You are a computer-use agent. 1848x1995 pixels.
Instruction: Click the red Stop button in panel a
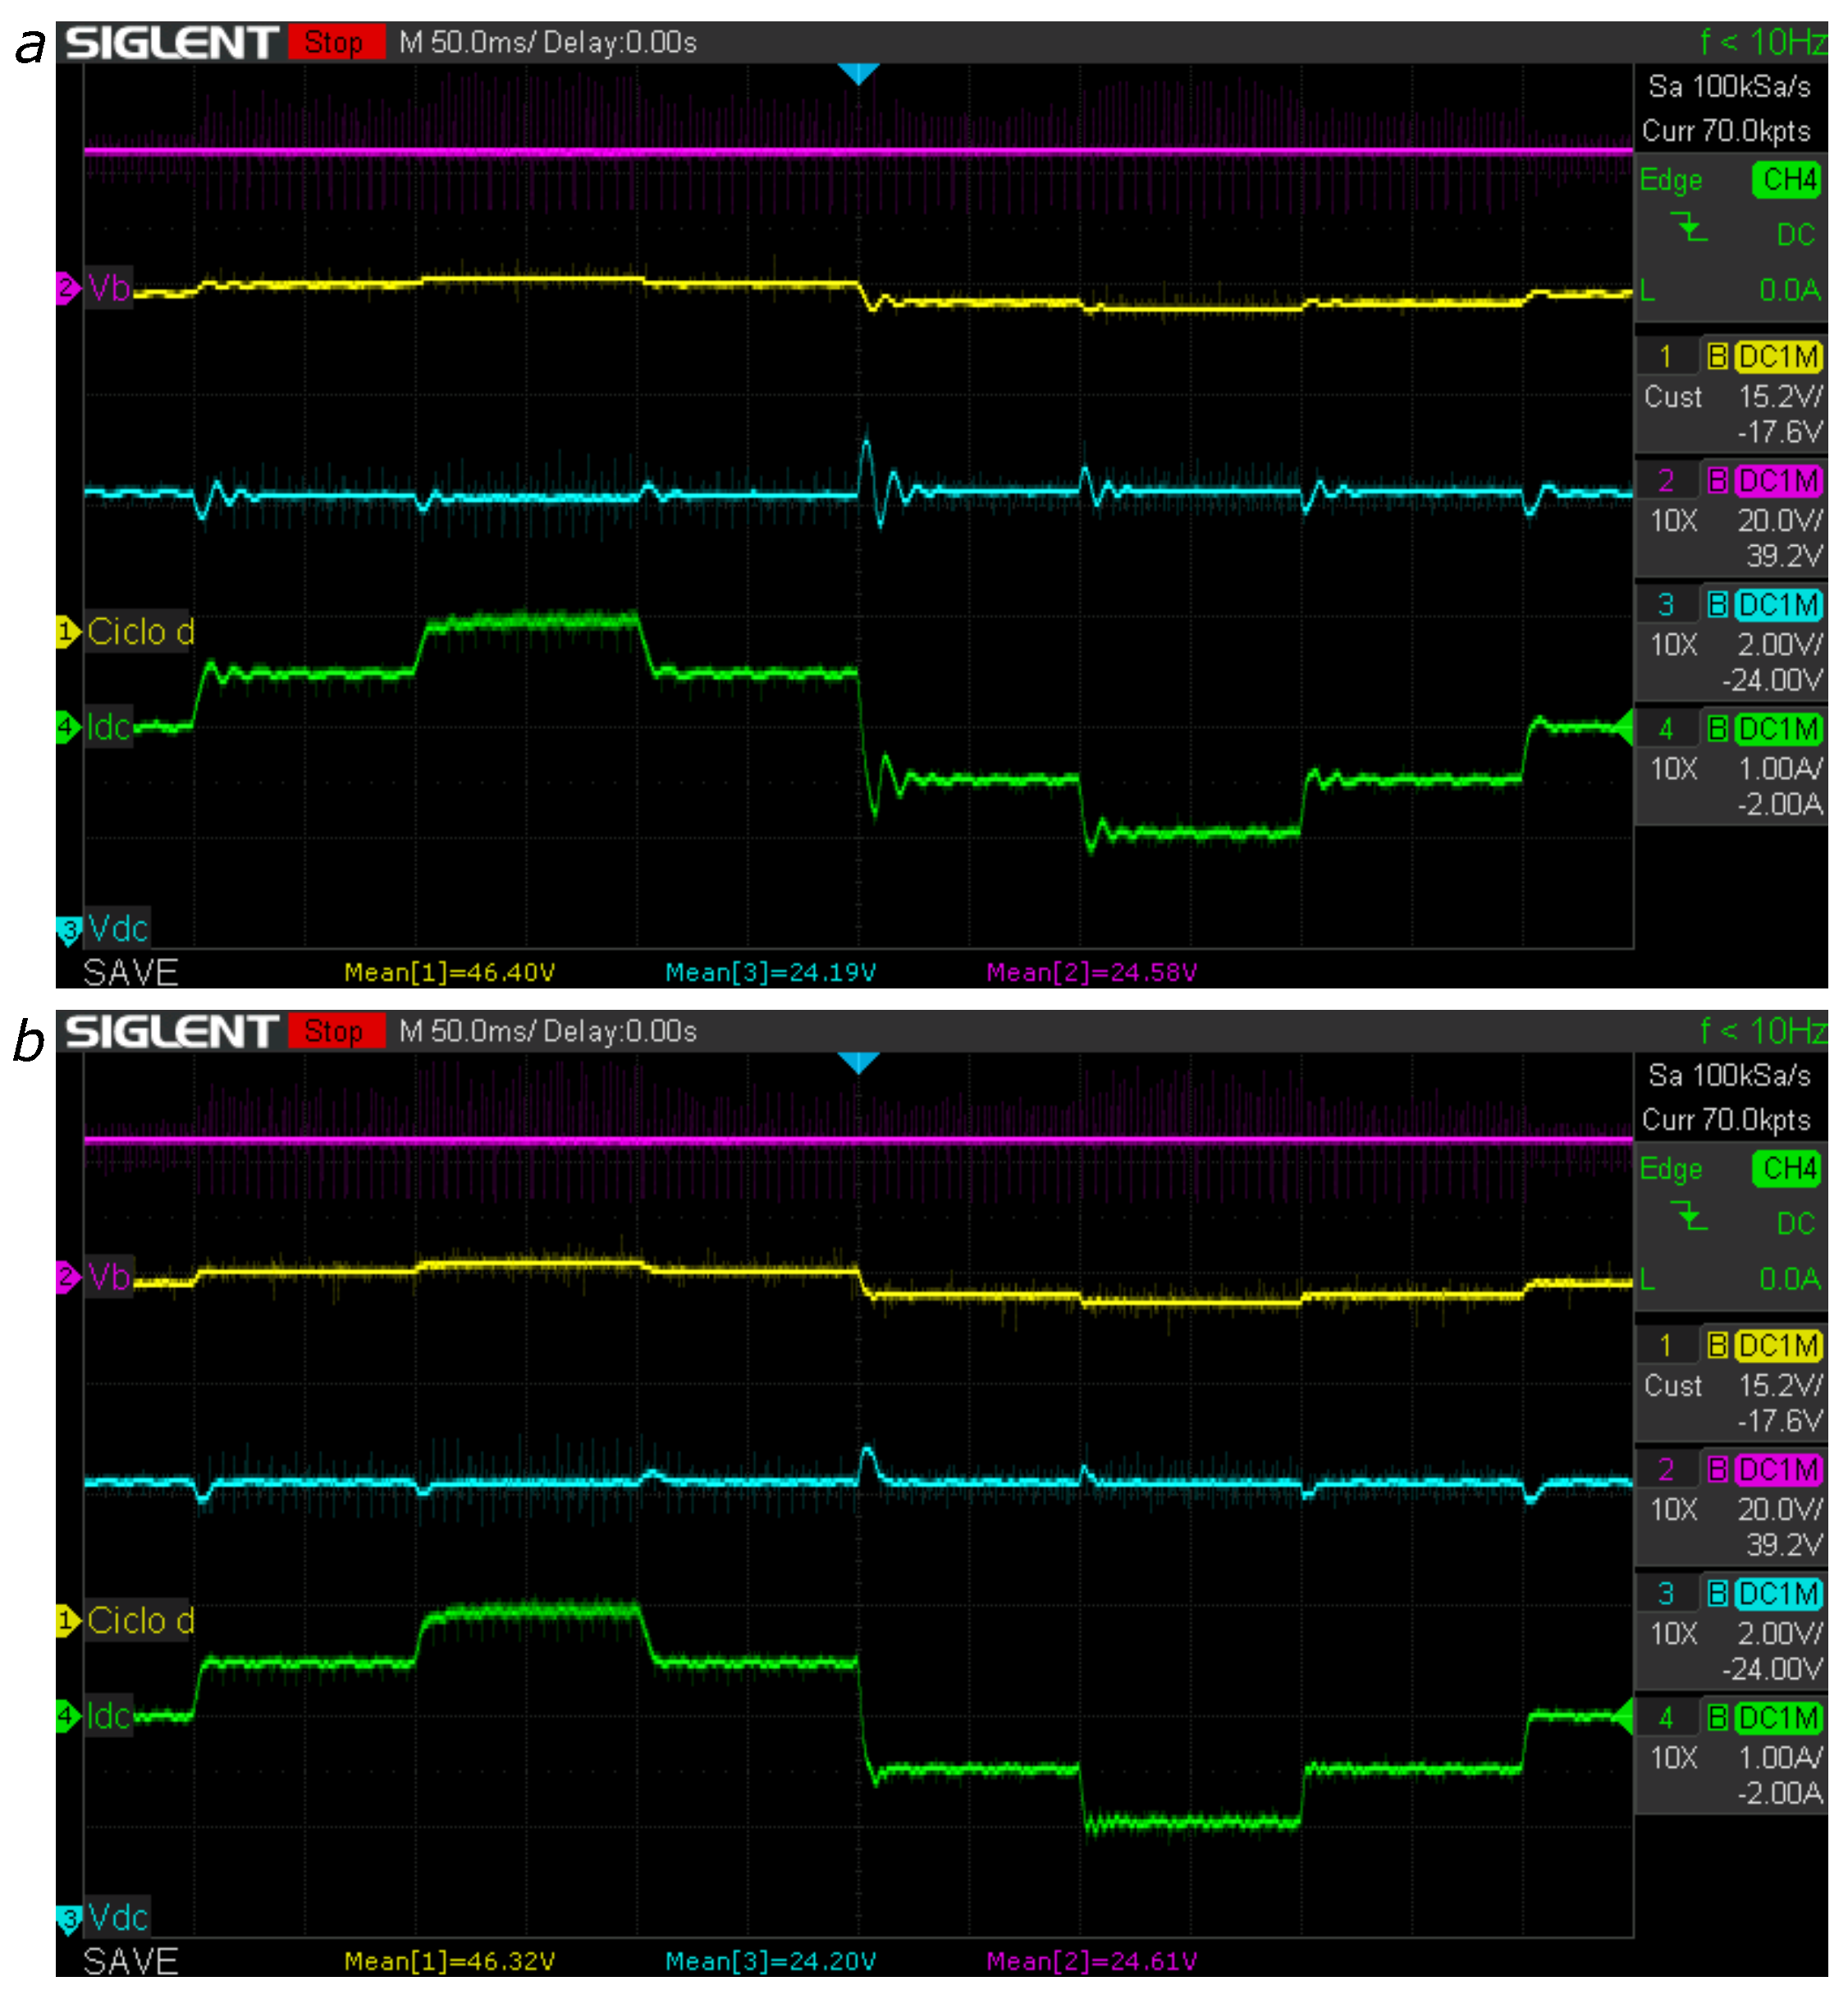point(336,42)
